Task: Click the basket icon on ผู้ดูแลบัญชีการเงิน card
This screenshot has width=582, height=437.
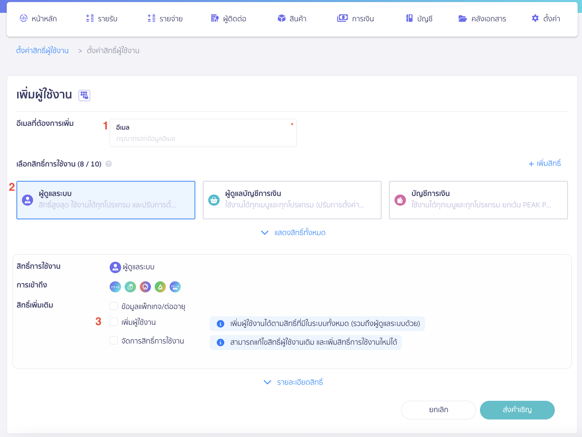Action: (214, 200)
